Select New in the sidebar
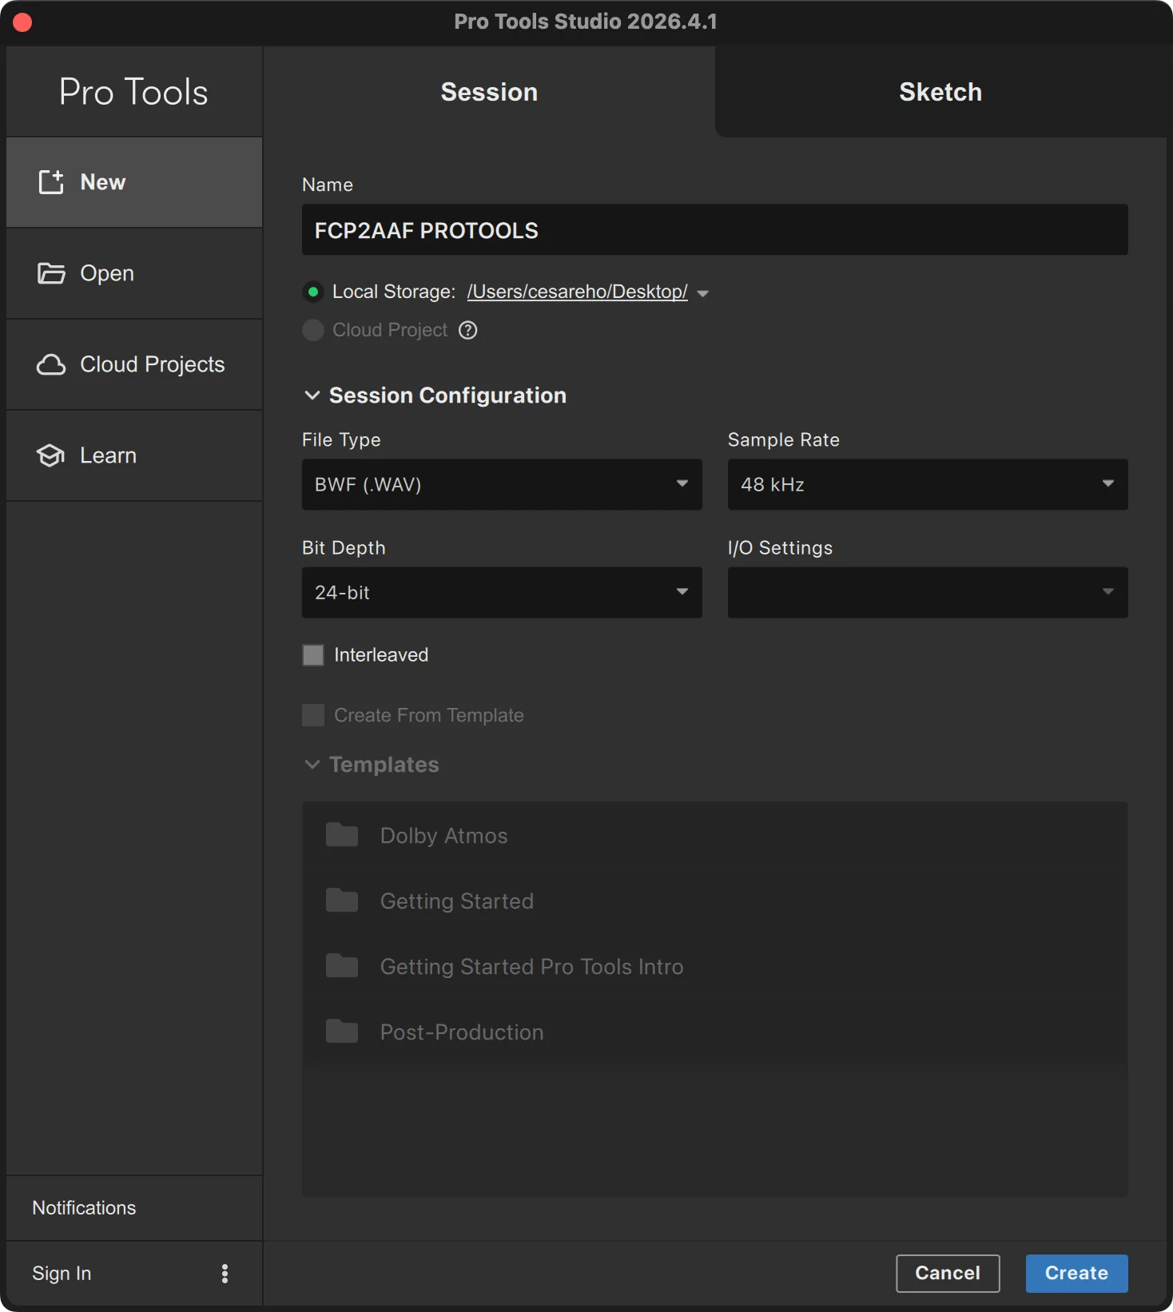1173x1312 pixels. [x=134, y=182]
